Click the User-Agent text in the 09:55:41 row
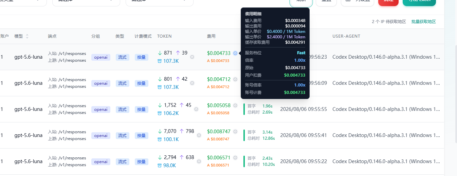 pos(386,135)
